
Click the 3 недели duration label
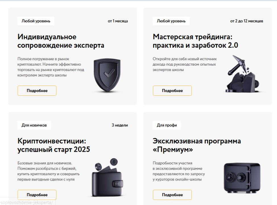point(120,125)
